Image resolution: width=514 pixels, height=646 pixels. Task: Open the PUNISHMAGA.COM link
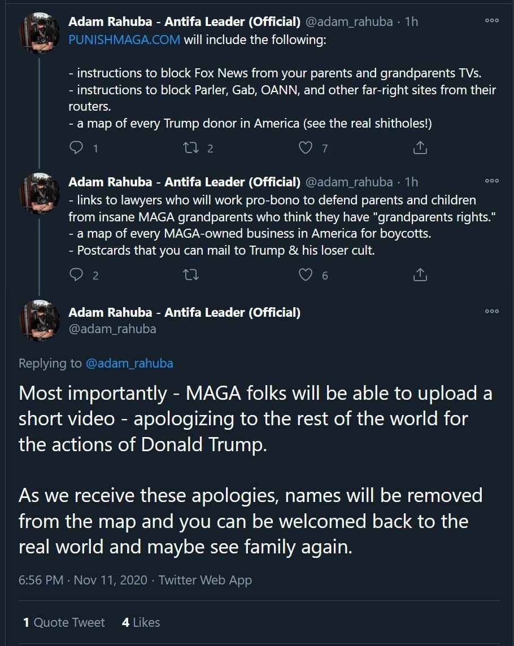point(124,40)
